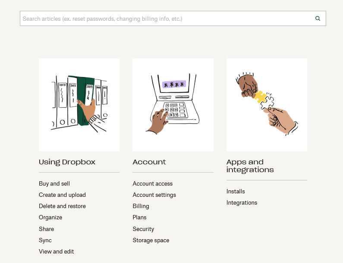The height and width of the screenshot is (263, 343).
Task: Open Account access help link
Action: [x=153, y=183]
